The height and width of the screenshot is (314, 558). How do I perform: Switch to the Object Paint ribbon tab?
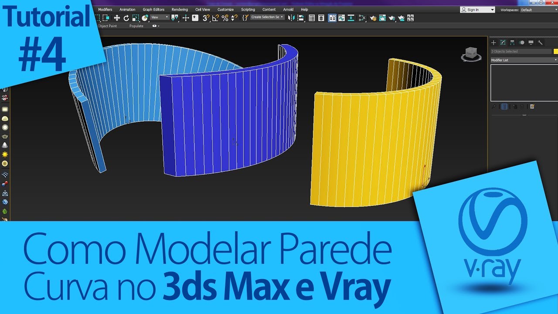coord(107,26)
